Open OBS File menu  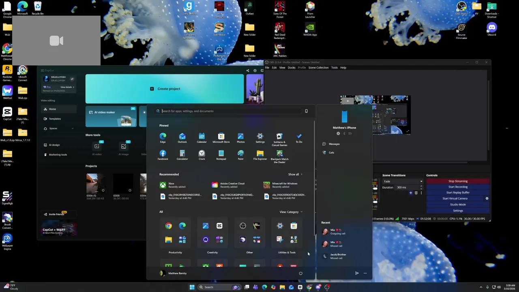[267, 68]
